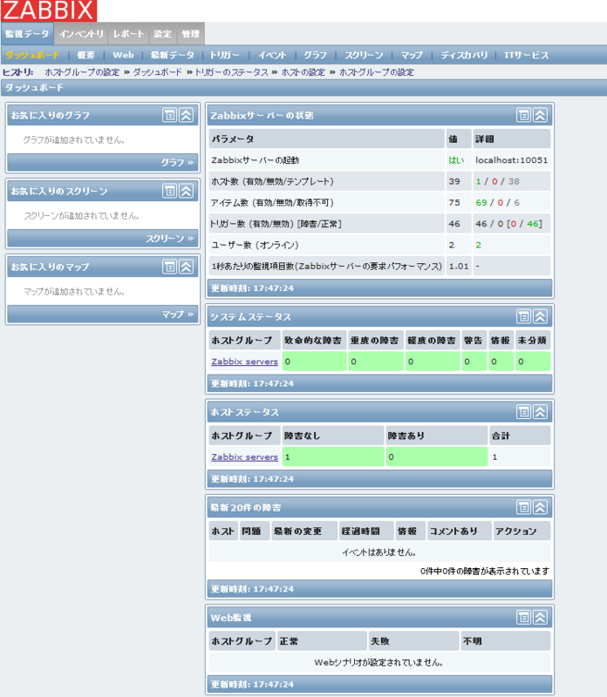The width and height of the screenshot is (607, 697).
Task: Switch to the レポート tab
Action: [x=128, y=34]
